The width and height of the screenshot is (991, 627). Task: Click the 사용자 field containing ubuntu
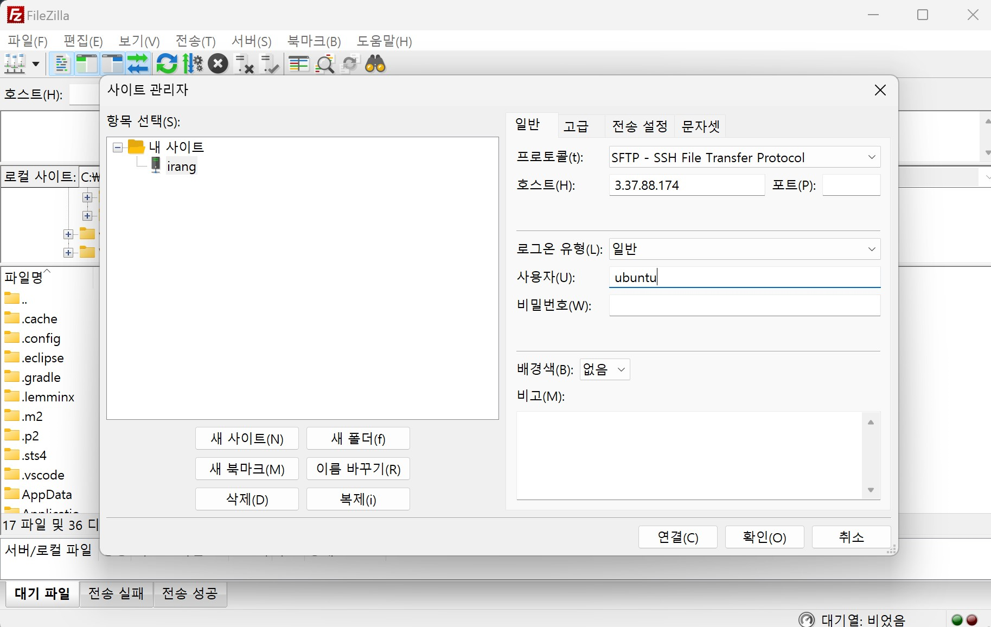[744, 277]
